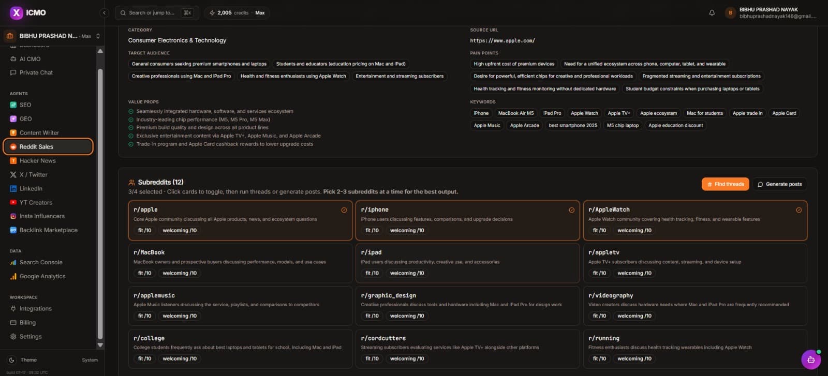Viewport: 828px width, 376px height.
Task: Click the Google Analytics bar chart icon
Action: pyautogui.click(x=13, y=276)
